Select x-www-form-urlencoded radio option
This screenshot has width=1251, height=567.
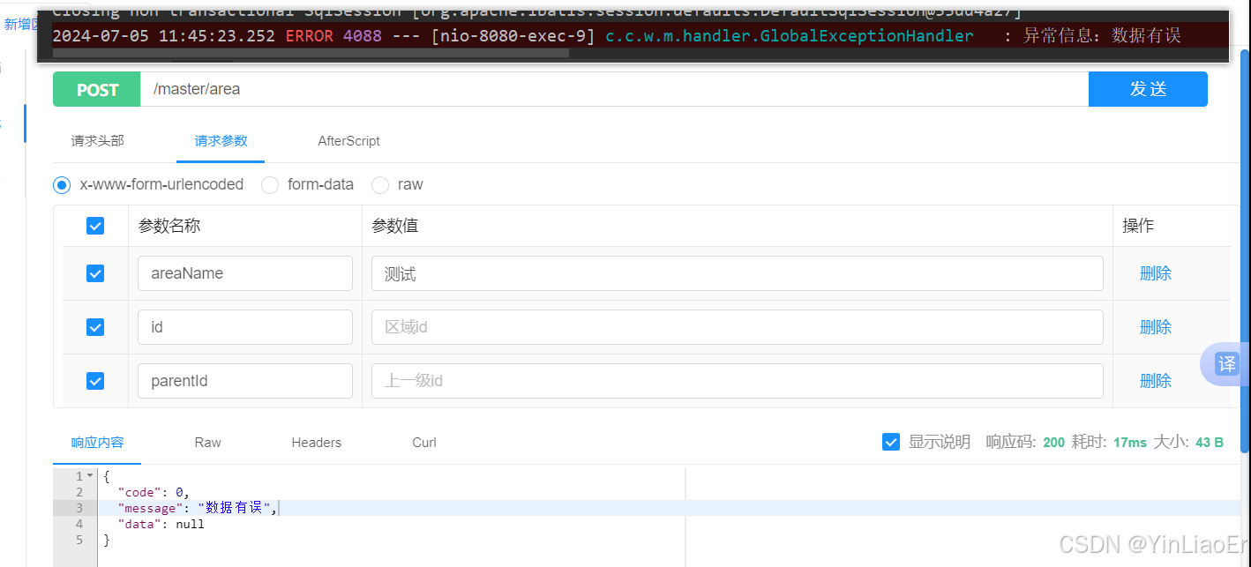point(62,184)
